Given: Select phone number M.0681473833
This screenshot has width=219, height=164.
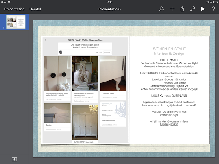Looking at the screenshot, I should 169,125.
